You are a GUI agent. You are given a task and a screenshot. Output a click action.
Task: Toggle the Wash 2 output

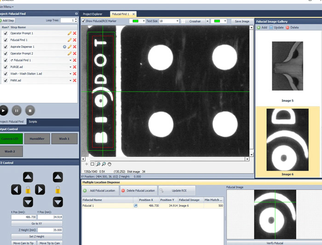[x=11, y=151]
